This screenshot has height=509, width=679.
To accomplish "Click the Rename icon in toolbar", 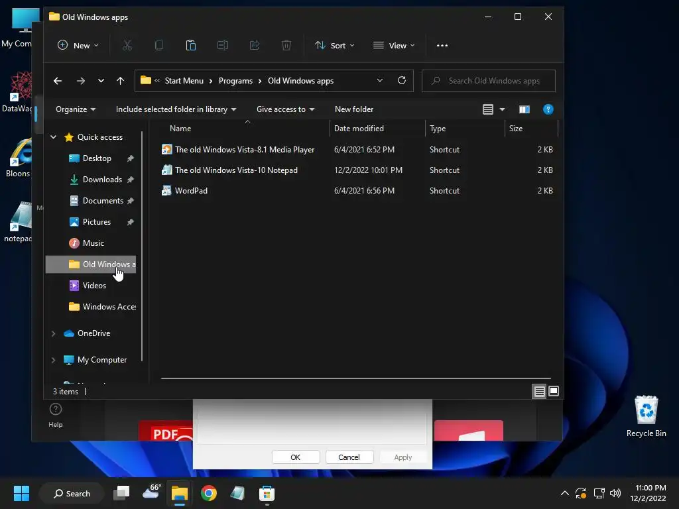I will pos(223,45).
